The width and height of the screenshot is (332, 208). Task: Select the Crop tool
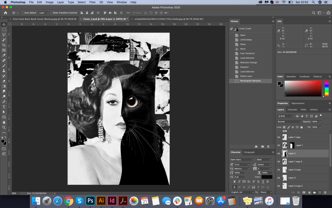tap(4, 45)
